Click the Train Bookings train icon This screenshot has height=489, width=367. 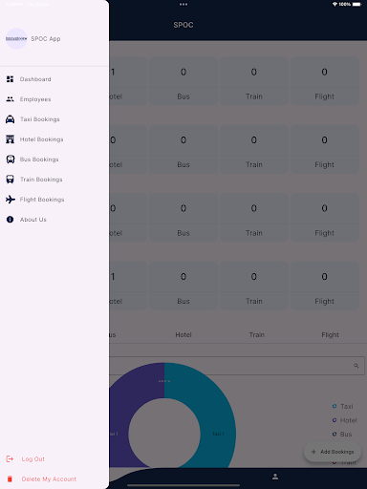pos(10,180)
